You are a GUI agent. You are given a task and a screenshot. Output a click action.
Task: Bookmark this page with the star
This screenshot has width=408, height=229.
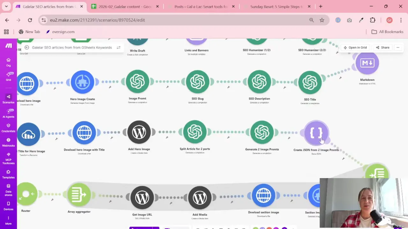322,20
